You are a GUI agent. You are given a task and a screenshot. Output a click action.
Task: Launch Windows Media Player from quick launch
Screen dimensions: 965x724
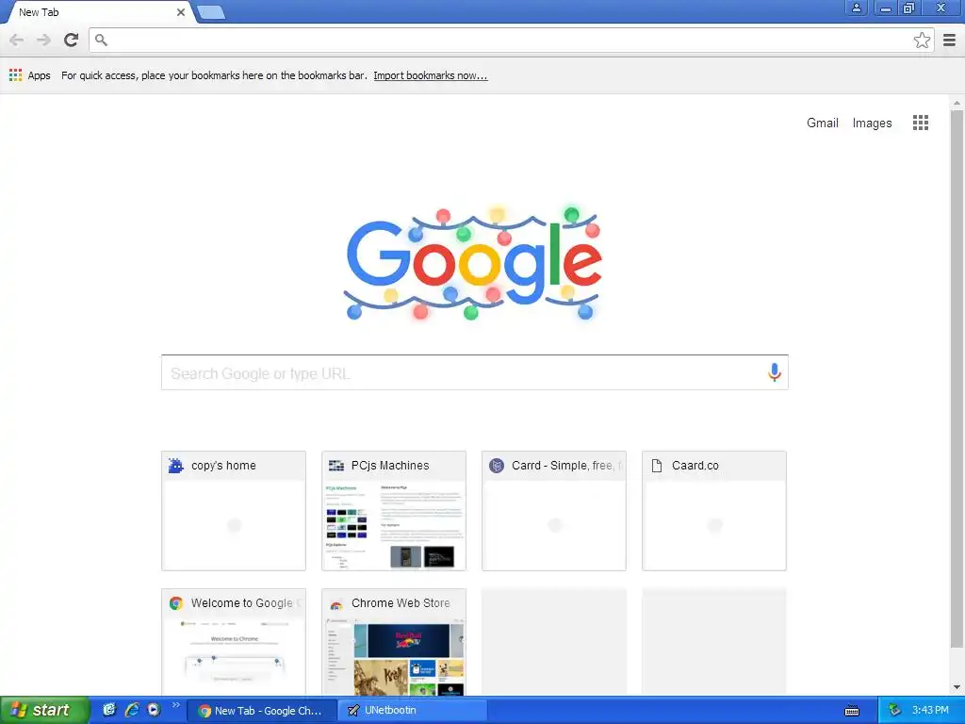tap(154, 710)
